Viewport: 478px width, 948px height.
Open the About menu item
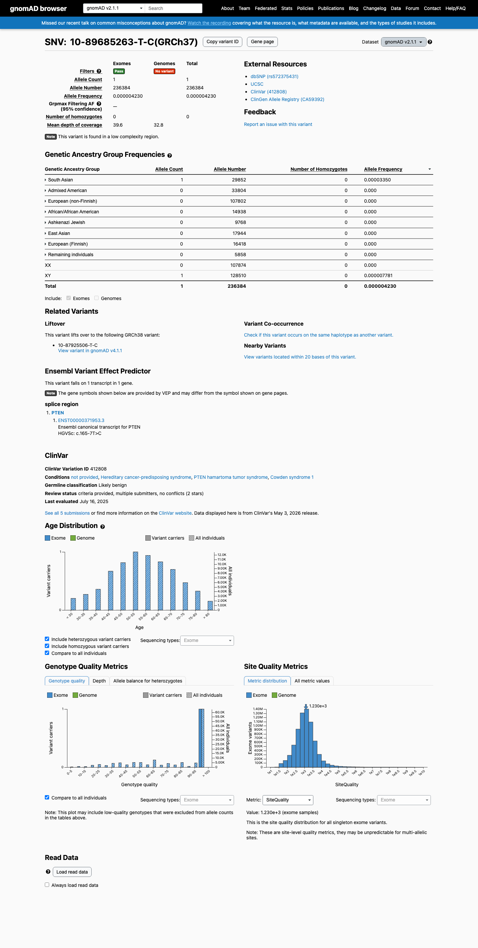227,8
